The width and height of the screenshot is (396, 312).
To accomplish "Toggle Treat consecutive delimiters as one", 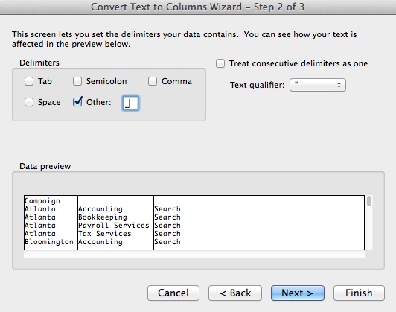I will click(x=220, y=63).
